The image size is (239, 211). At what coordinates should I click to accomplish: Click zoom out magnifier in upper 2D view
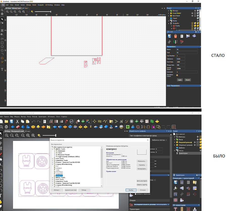(11, 12)
